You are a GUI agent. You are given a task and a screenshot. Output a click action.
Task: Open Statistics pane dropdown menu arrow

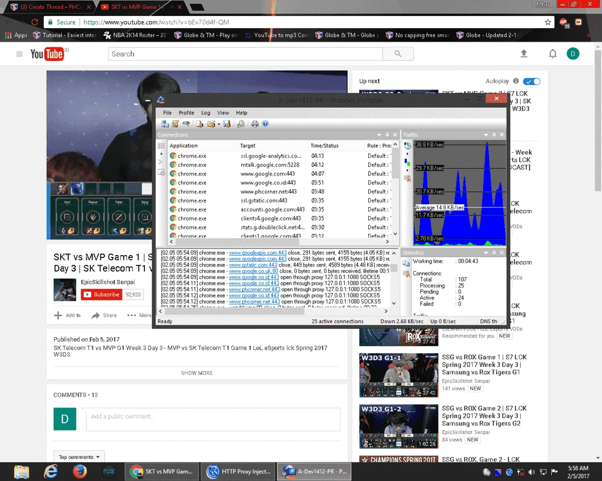pos(486,253)
